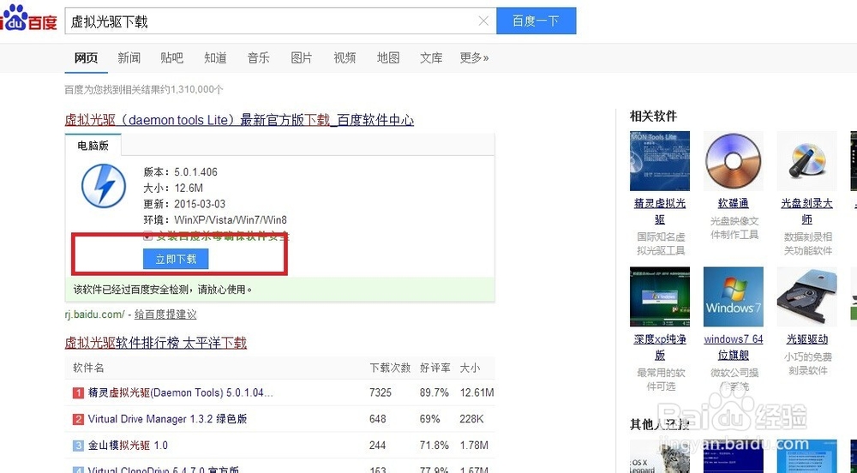The image size is (857, 473).
Task: Click the Baidu logo
Action: point(28,17)
